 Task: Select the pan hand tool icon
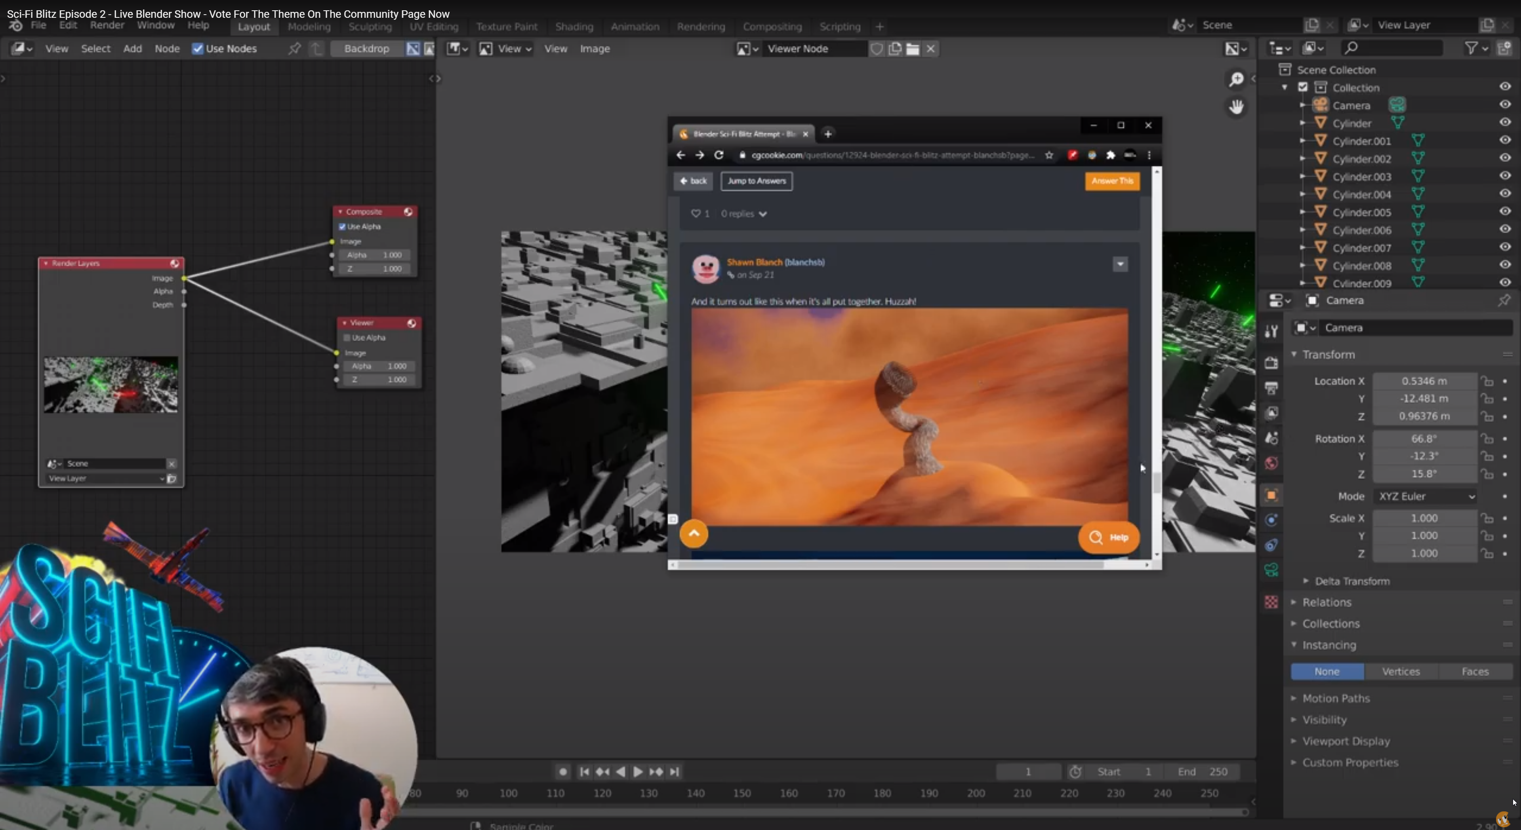point(1236,107)
